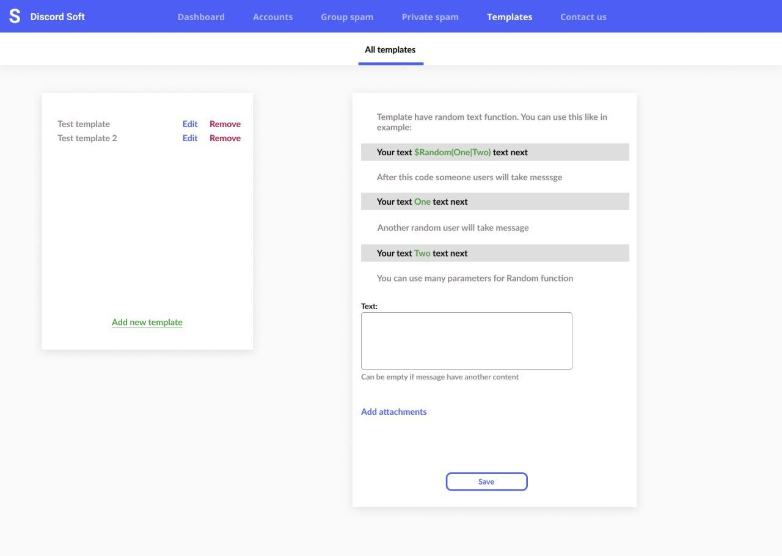The width and height of the screenshot is (782, 556).
Task: Click the Add new template link
Action: [x=147, y=322]
